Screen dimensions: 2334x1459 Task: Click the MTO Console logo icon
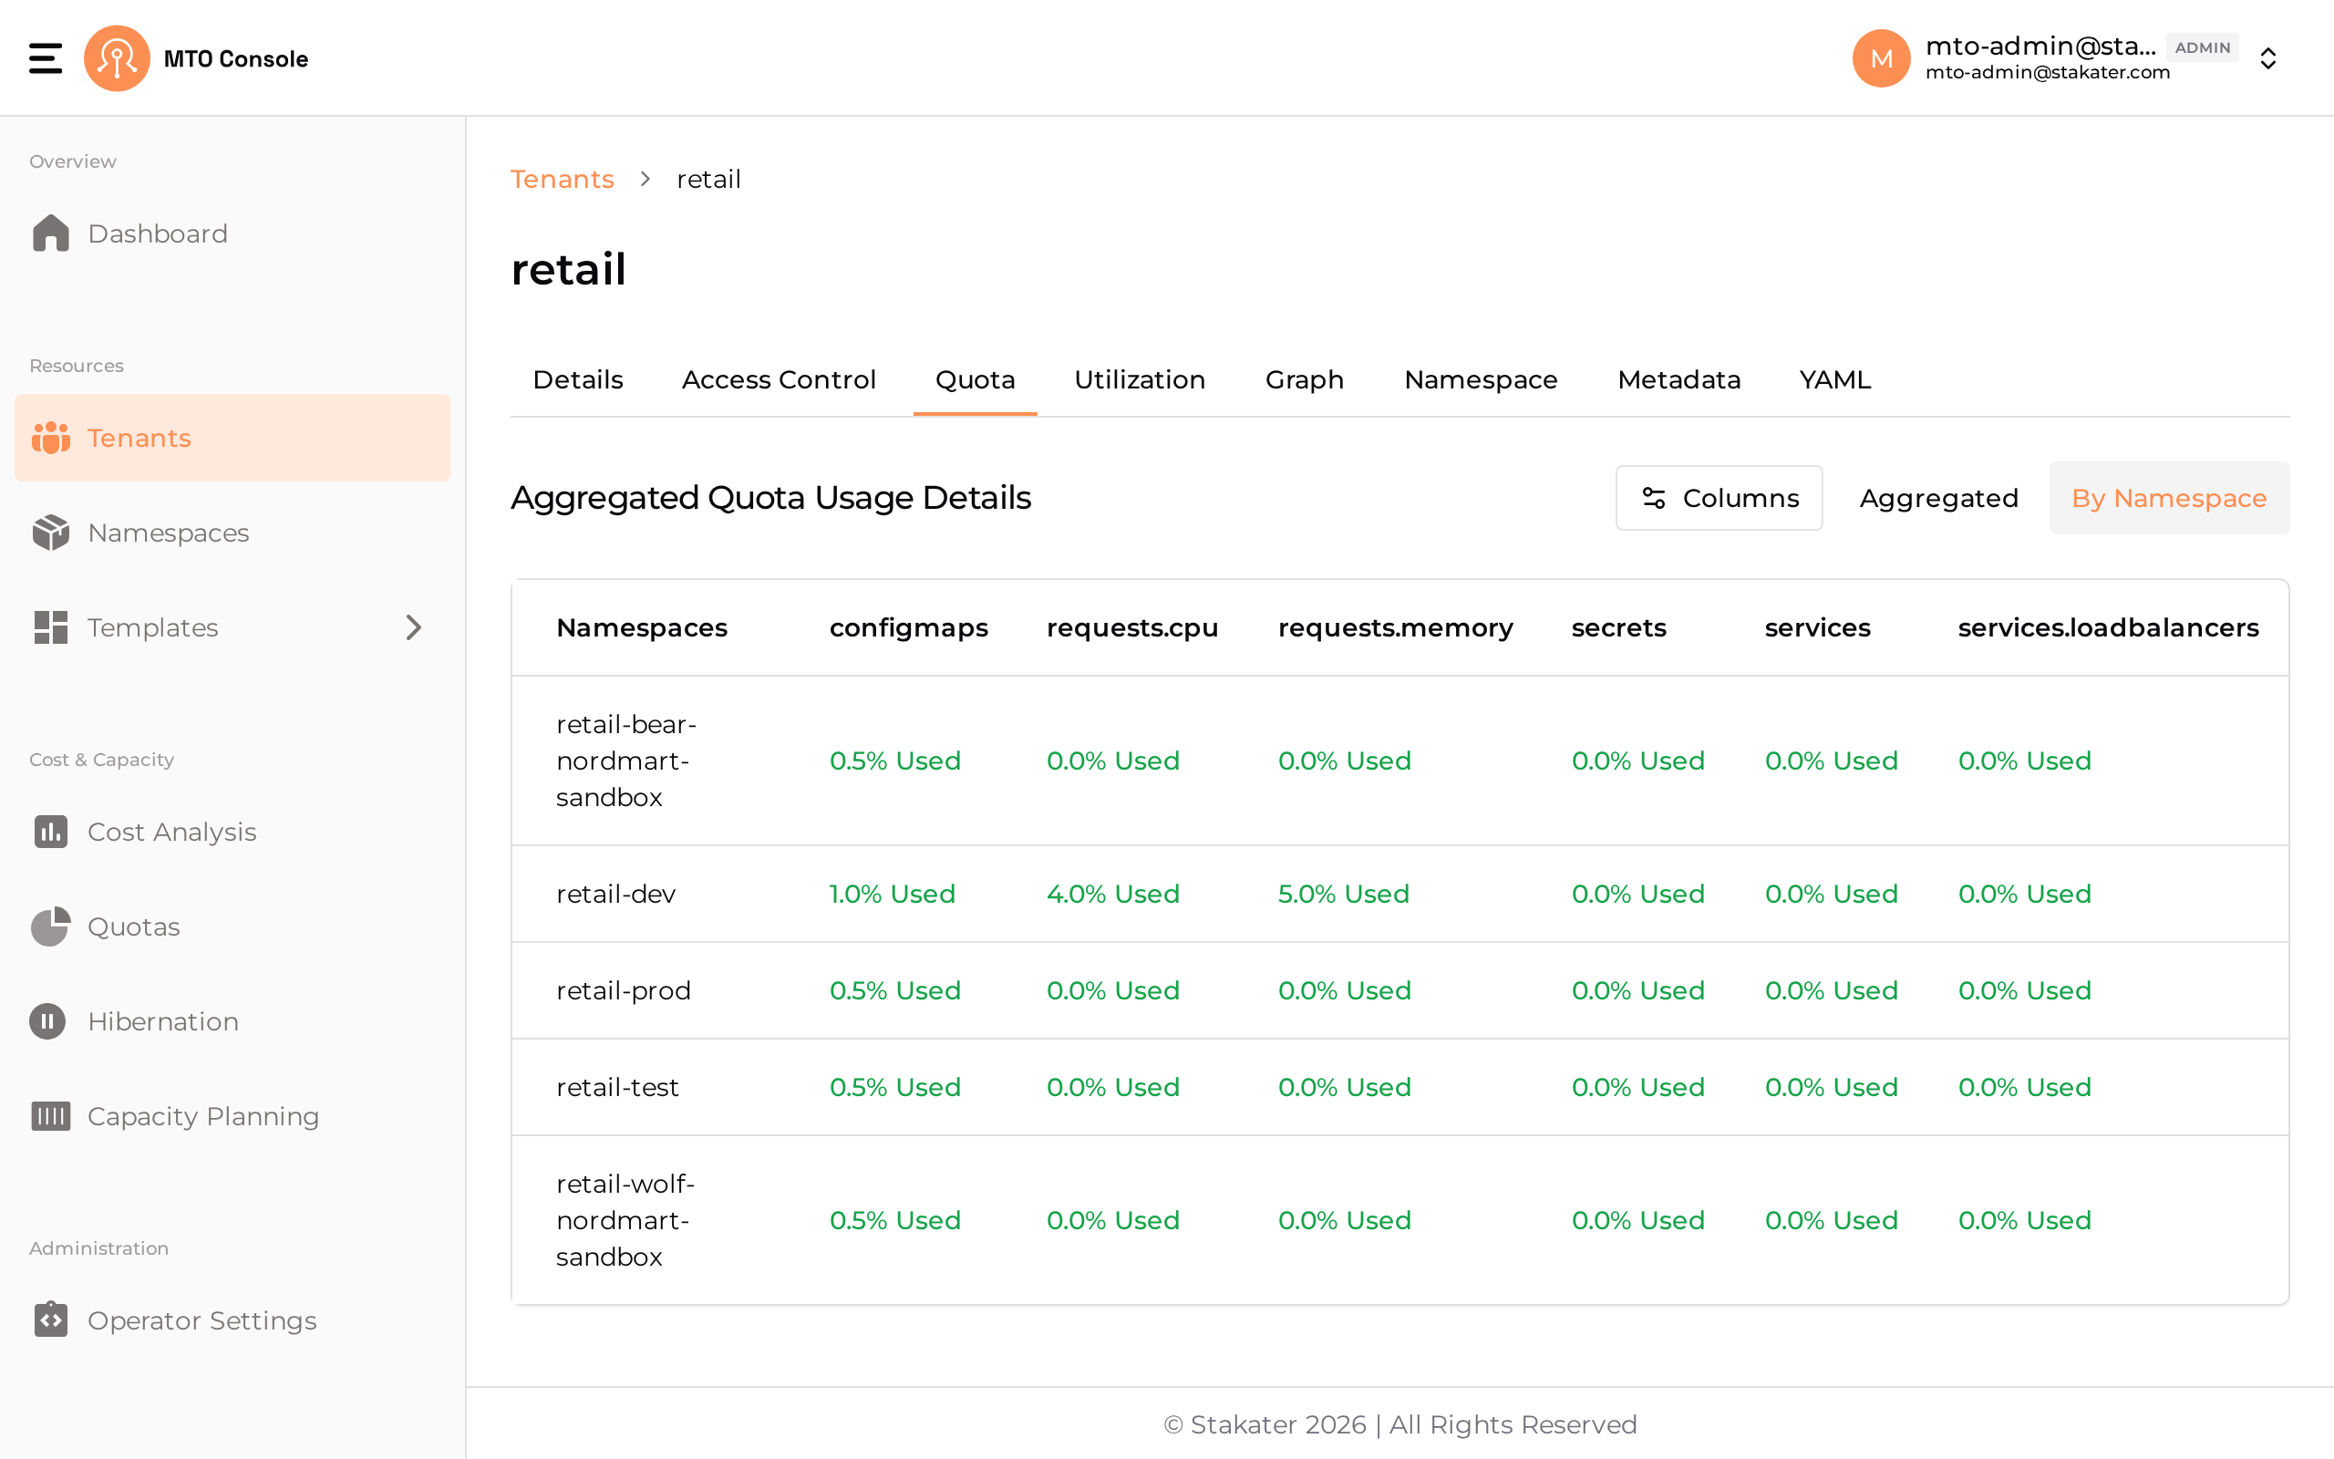point(117,57)
